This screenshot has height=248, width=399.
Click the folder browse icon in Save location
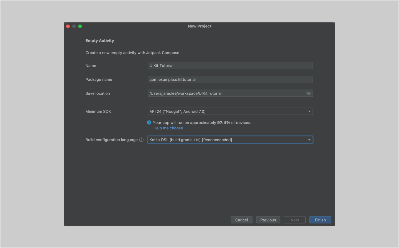pyautogui.click(x=308, y=93)
